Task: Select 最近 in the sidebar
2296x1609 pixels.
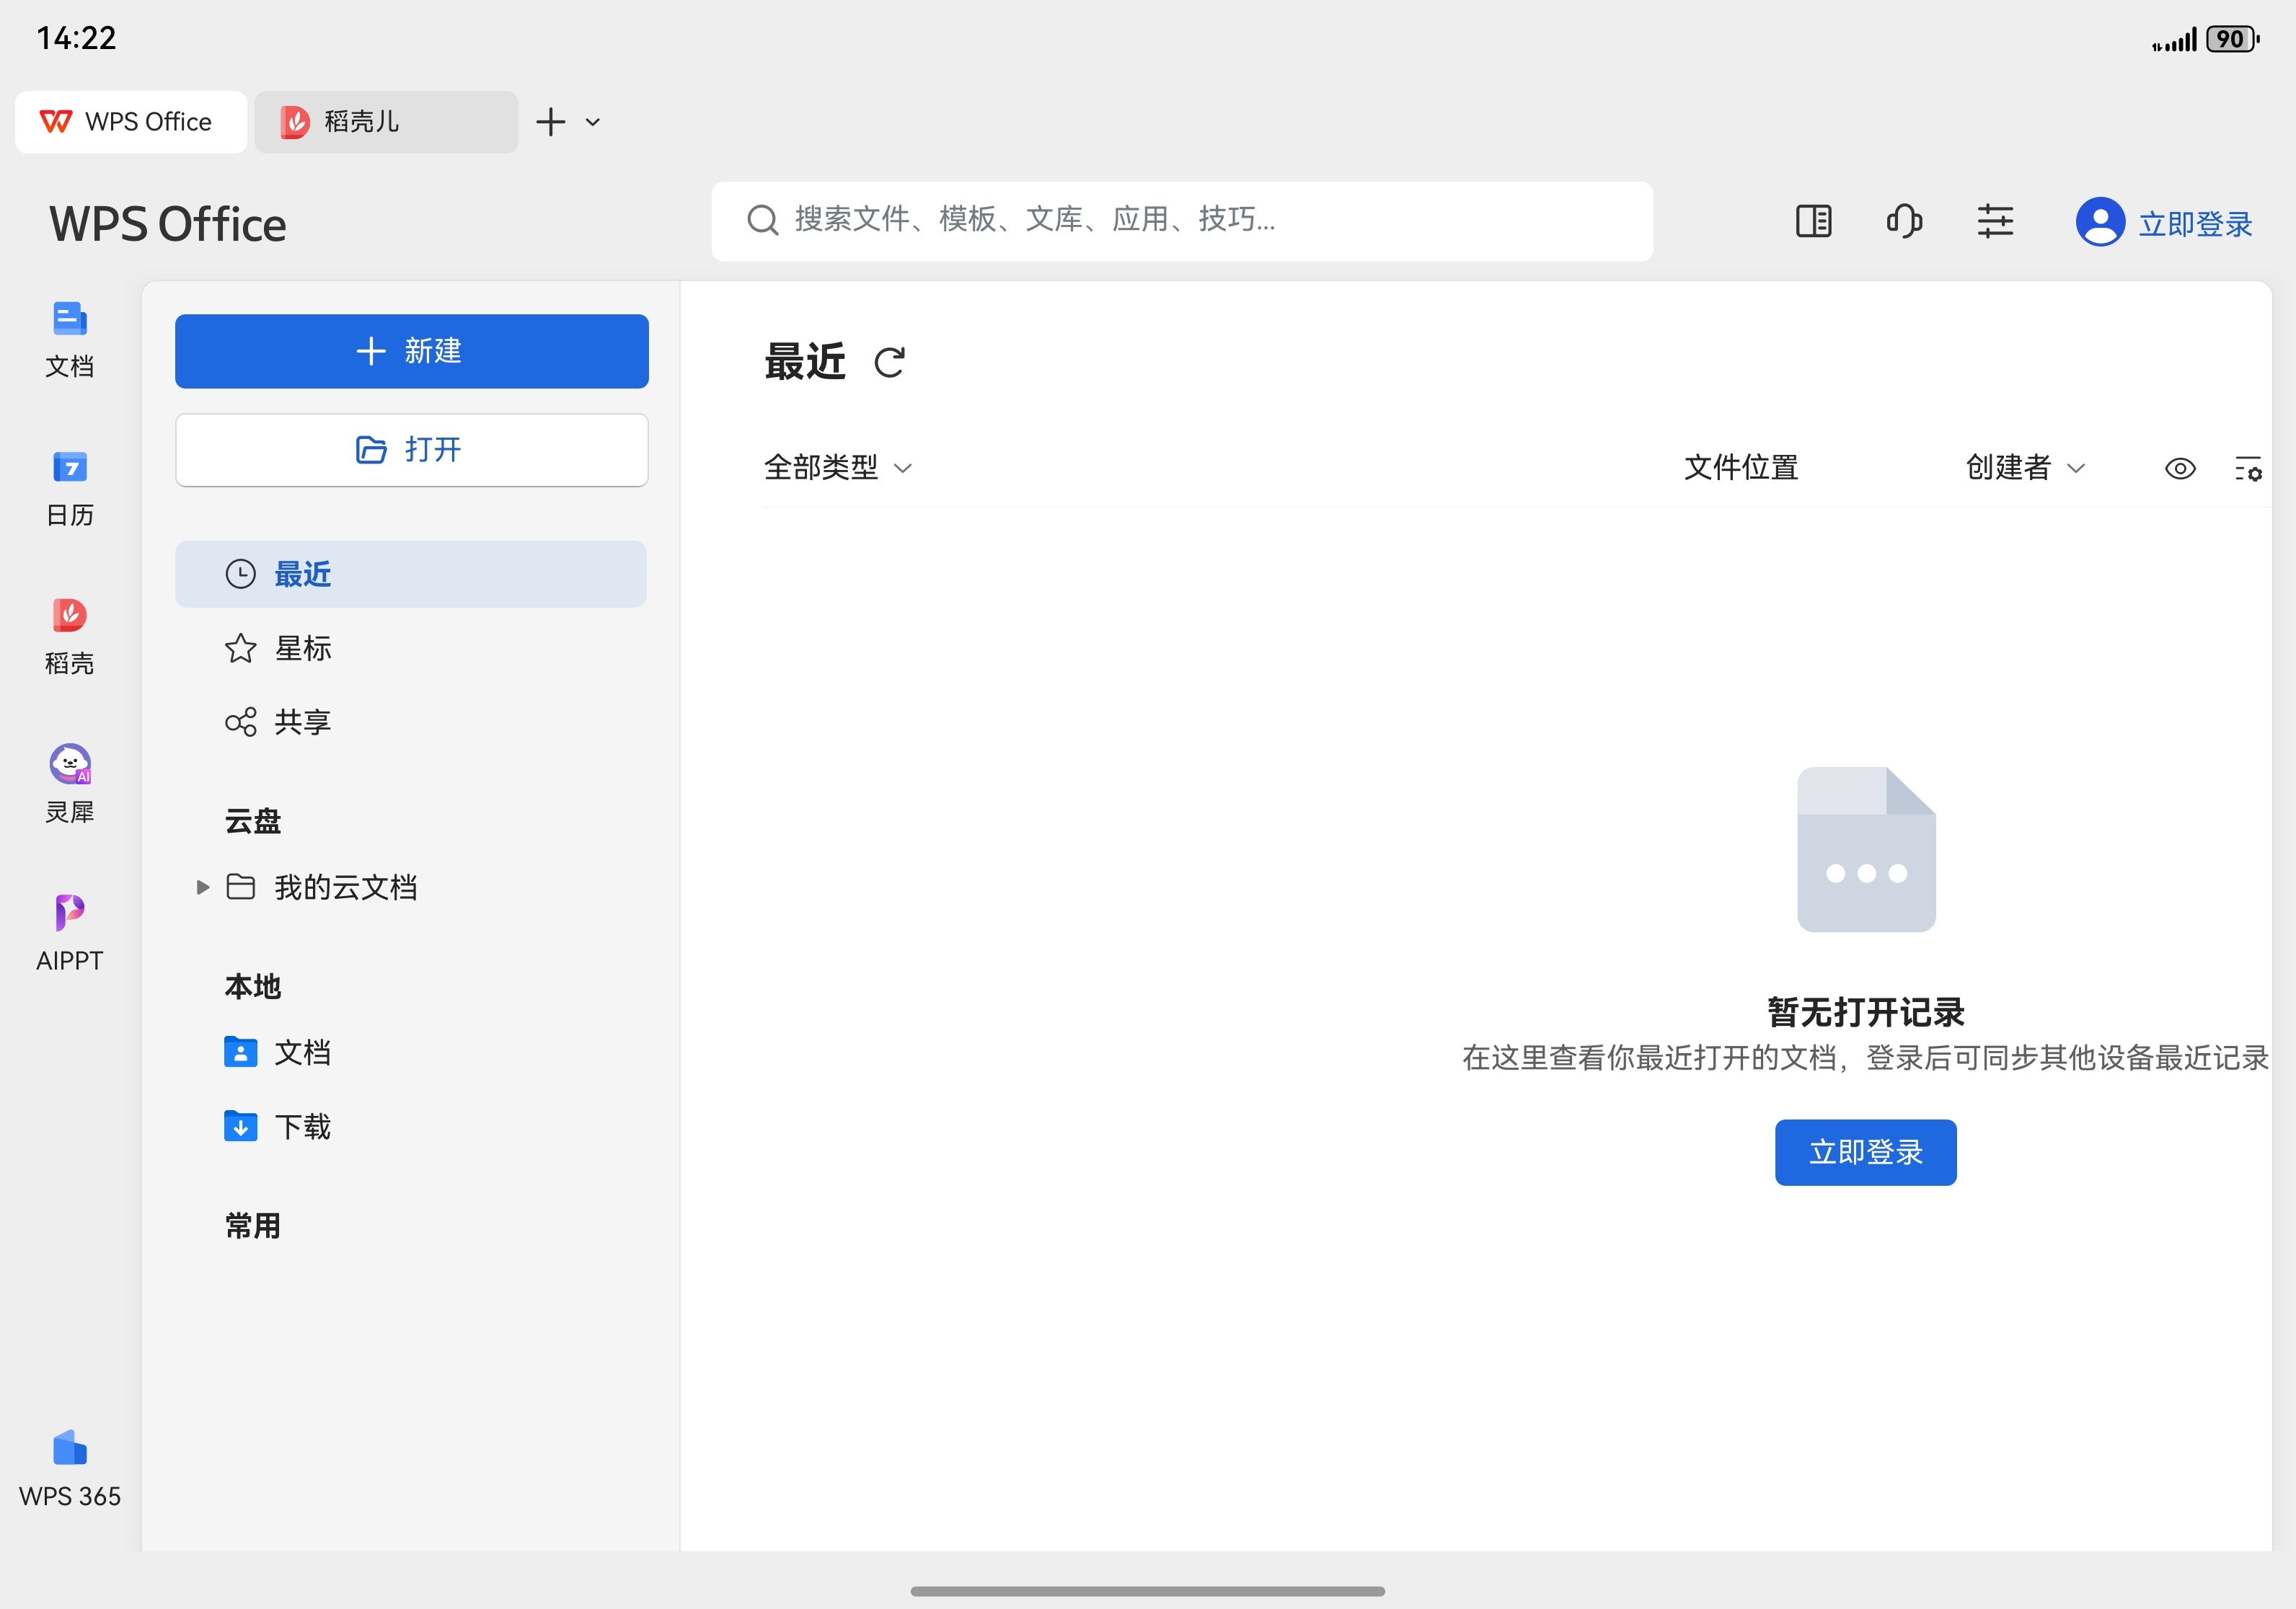Action: pos(411,575)
